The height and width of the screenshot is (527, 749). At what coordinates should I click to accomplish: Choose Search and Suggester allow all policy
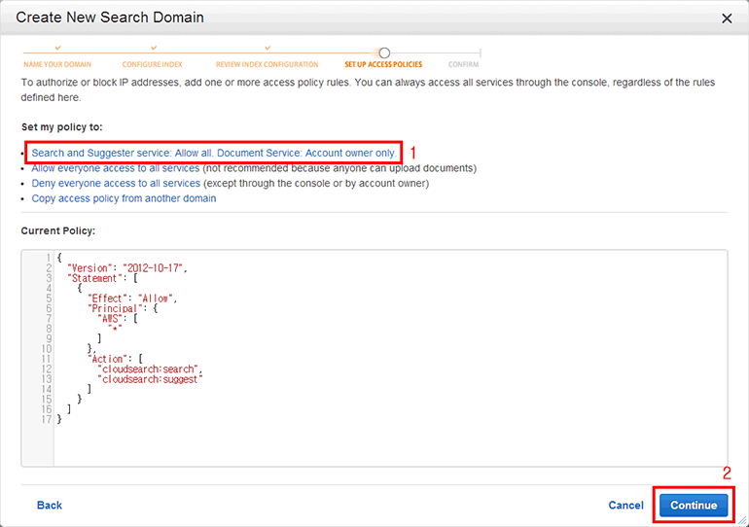(x=213, y=154)
